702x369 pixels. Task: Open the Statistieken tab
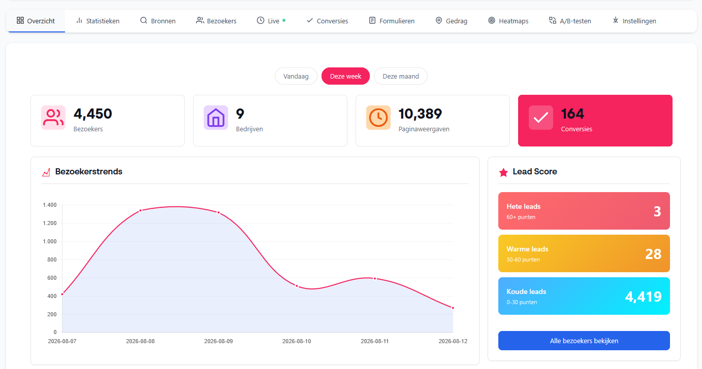98,21
